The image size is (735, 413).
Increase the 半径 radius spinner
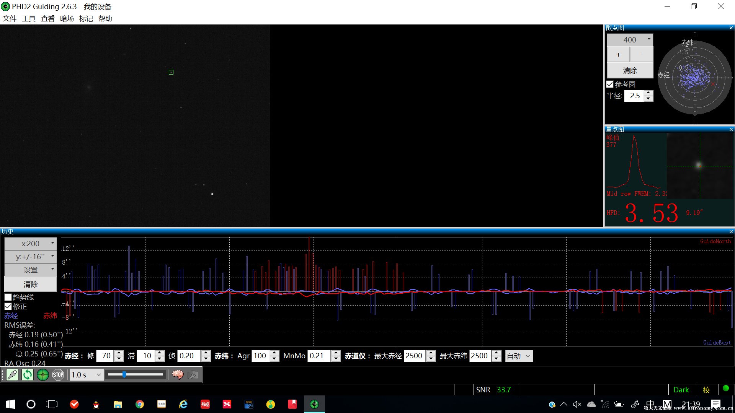pos(648,93)
